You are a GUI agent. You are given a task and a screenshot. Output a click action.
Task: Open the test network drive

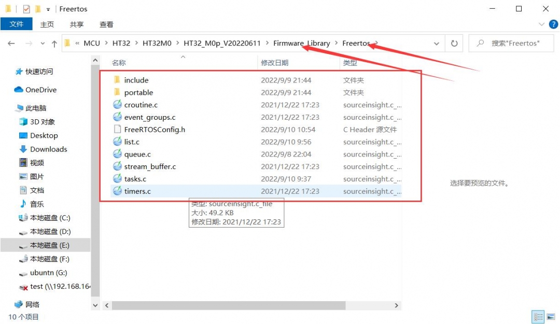(x=54, y=287)
